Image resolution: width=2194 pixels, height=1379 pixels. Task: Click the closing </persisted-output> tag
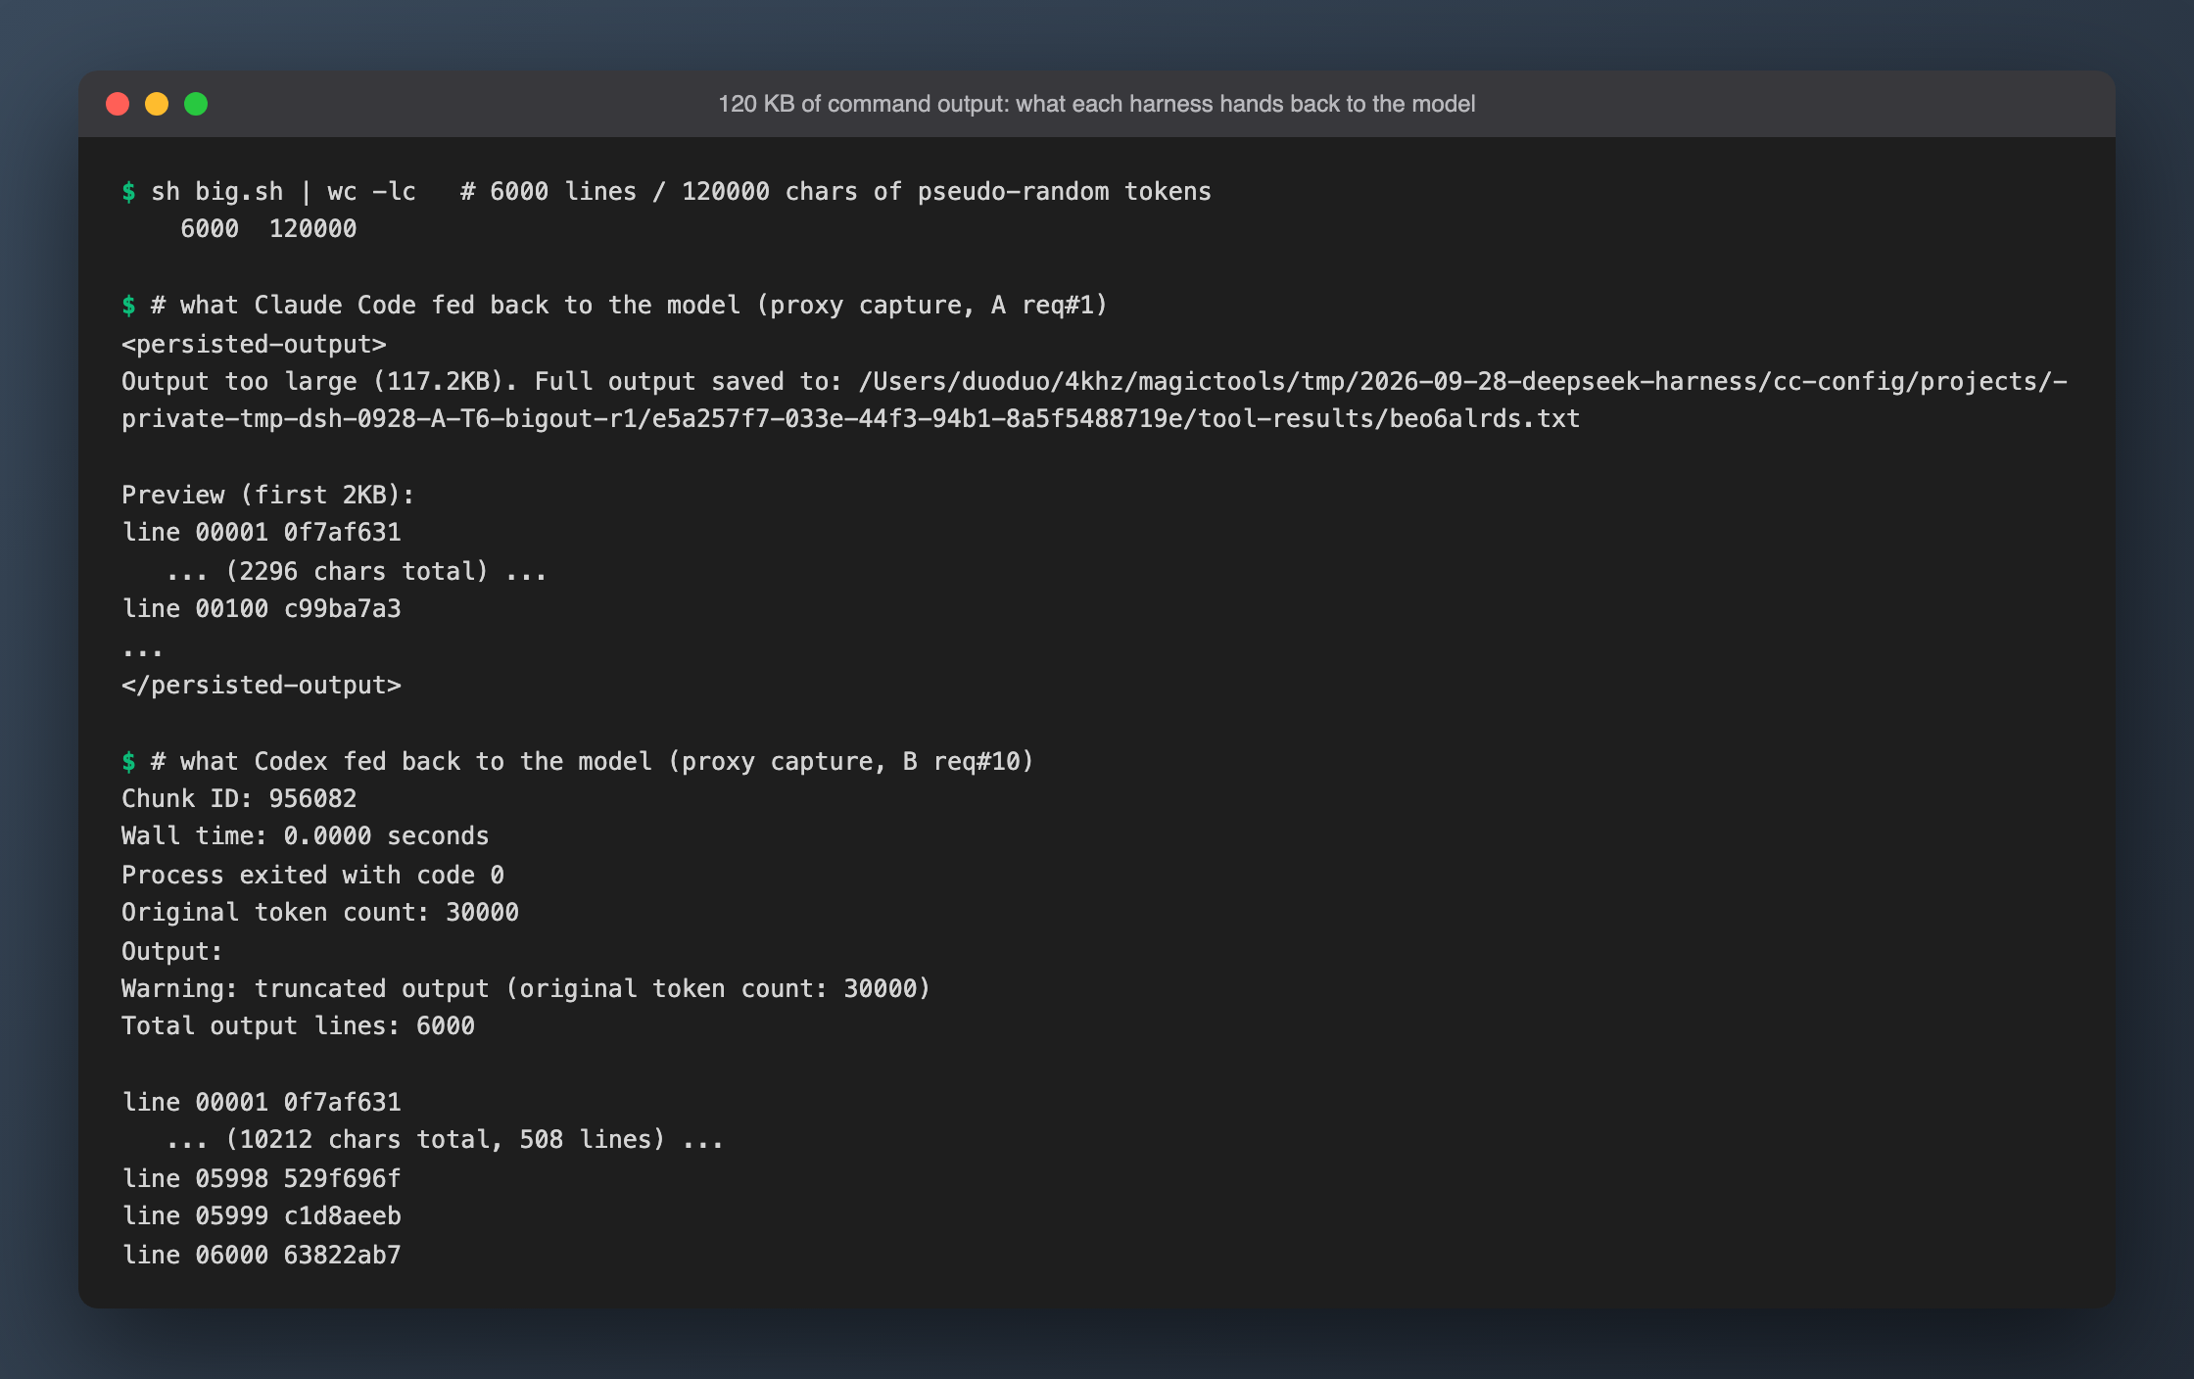click(262, 685)
